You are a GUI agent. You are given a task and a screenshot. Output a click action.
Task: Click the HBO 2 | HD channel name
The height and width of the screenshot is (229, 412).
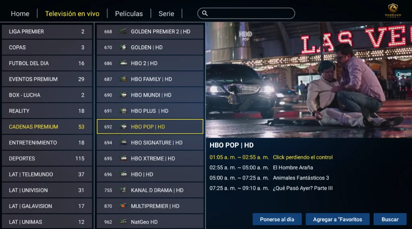pyautogui.click(x=144, y=63)
